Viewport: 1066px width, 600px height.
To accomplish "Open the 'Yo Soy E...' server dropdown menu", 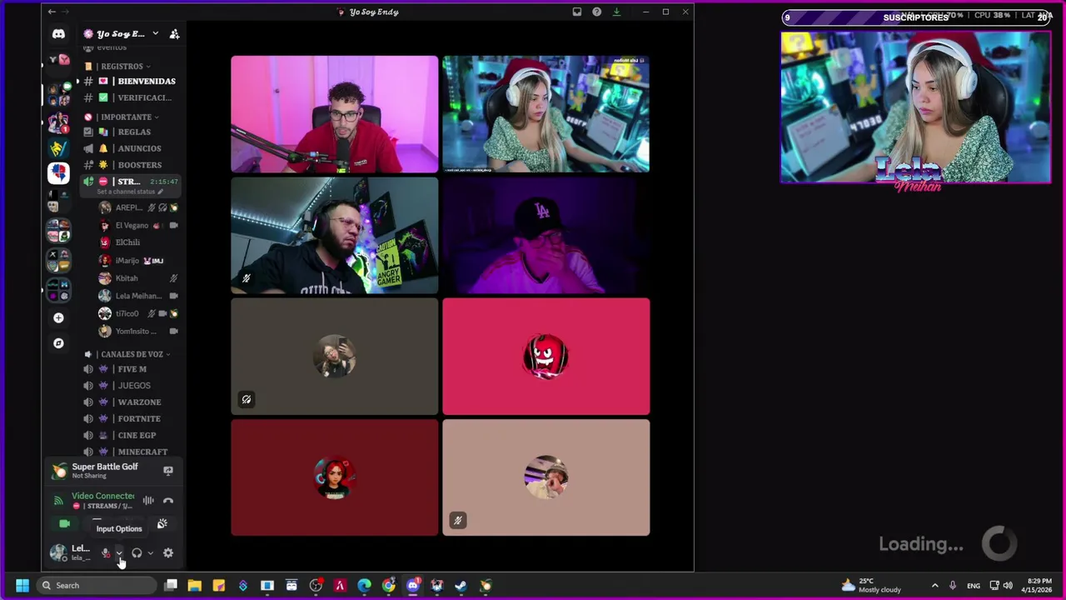I will [x=122, y=34].
